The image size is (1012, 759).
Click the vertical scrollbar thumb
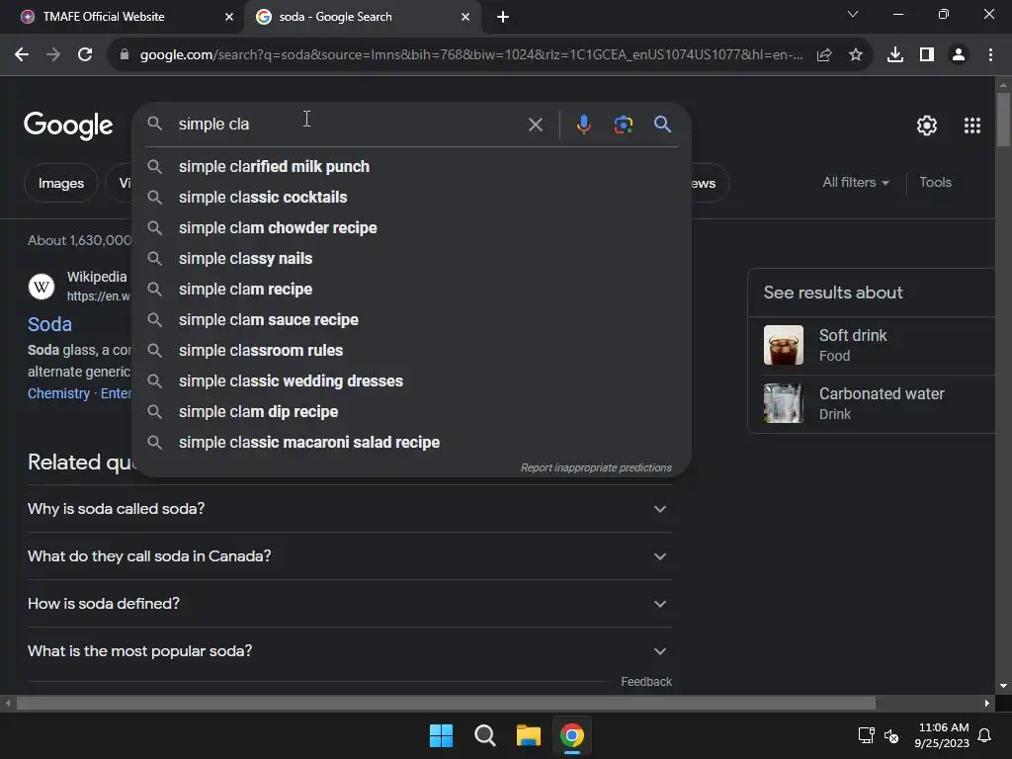click(1003, 120)
